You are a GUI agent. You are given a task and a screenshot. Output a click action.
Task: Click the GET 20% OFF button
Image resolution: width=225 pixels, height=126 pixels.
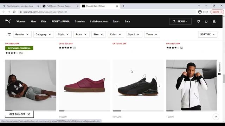[17, 114]
